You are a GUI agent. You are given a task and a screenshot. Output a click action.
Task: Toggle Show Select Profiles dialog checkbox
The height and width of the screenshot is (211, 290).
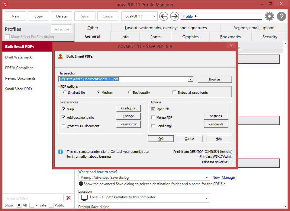click(x=7, y=37)
